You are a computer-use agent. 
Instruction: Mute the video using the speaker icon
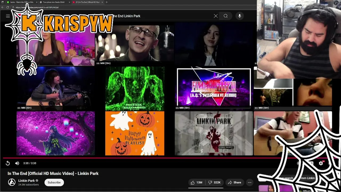[17, 163]
